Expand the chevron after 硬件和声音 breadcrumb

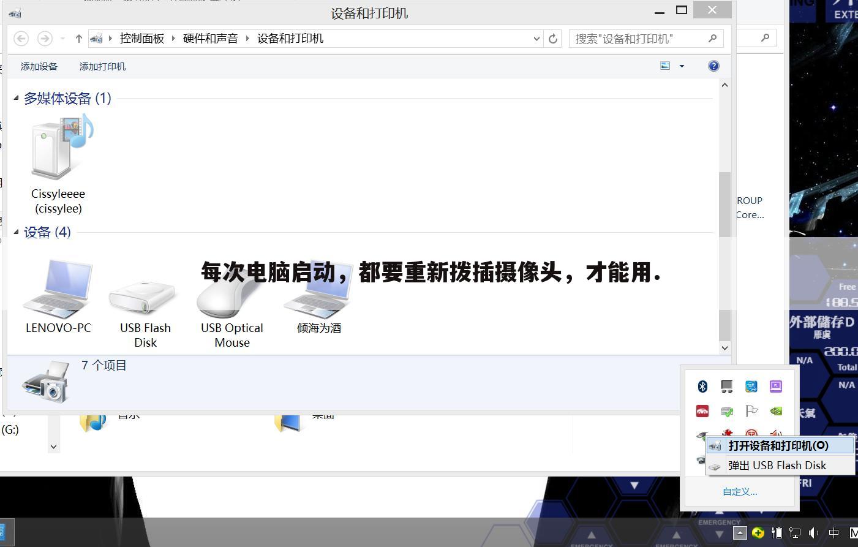tap(247, 39)
